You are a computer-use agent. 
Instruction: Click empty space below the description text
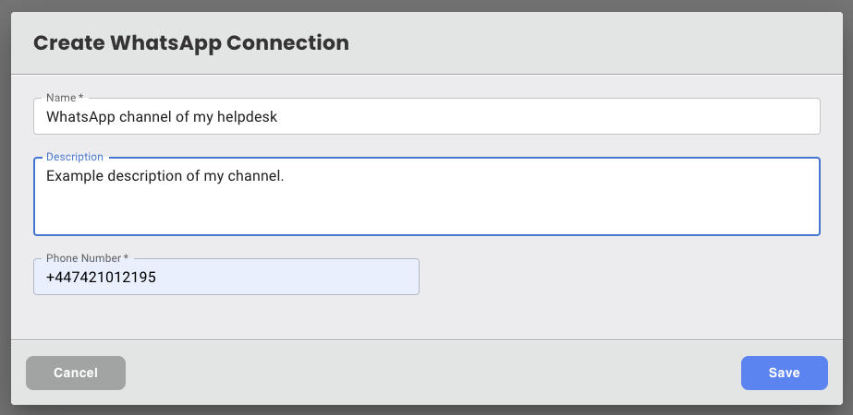[425, 214]
